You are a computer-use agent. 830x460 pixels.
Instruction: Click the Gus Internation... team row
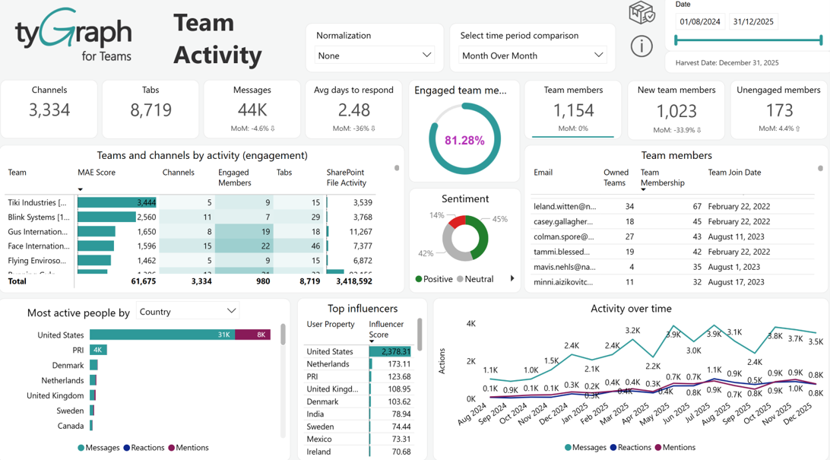[x=190, y=231]
